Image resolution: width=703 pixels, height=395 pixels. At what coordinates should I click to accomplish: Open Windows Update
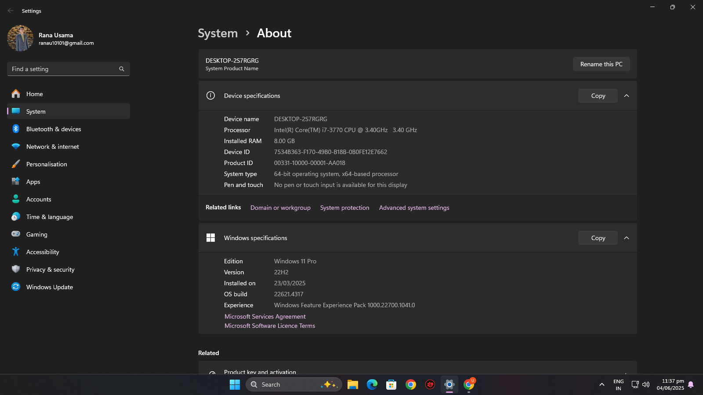49,287
